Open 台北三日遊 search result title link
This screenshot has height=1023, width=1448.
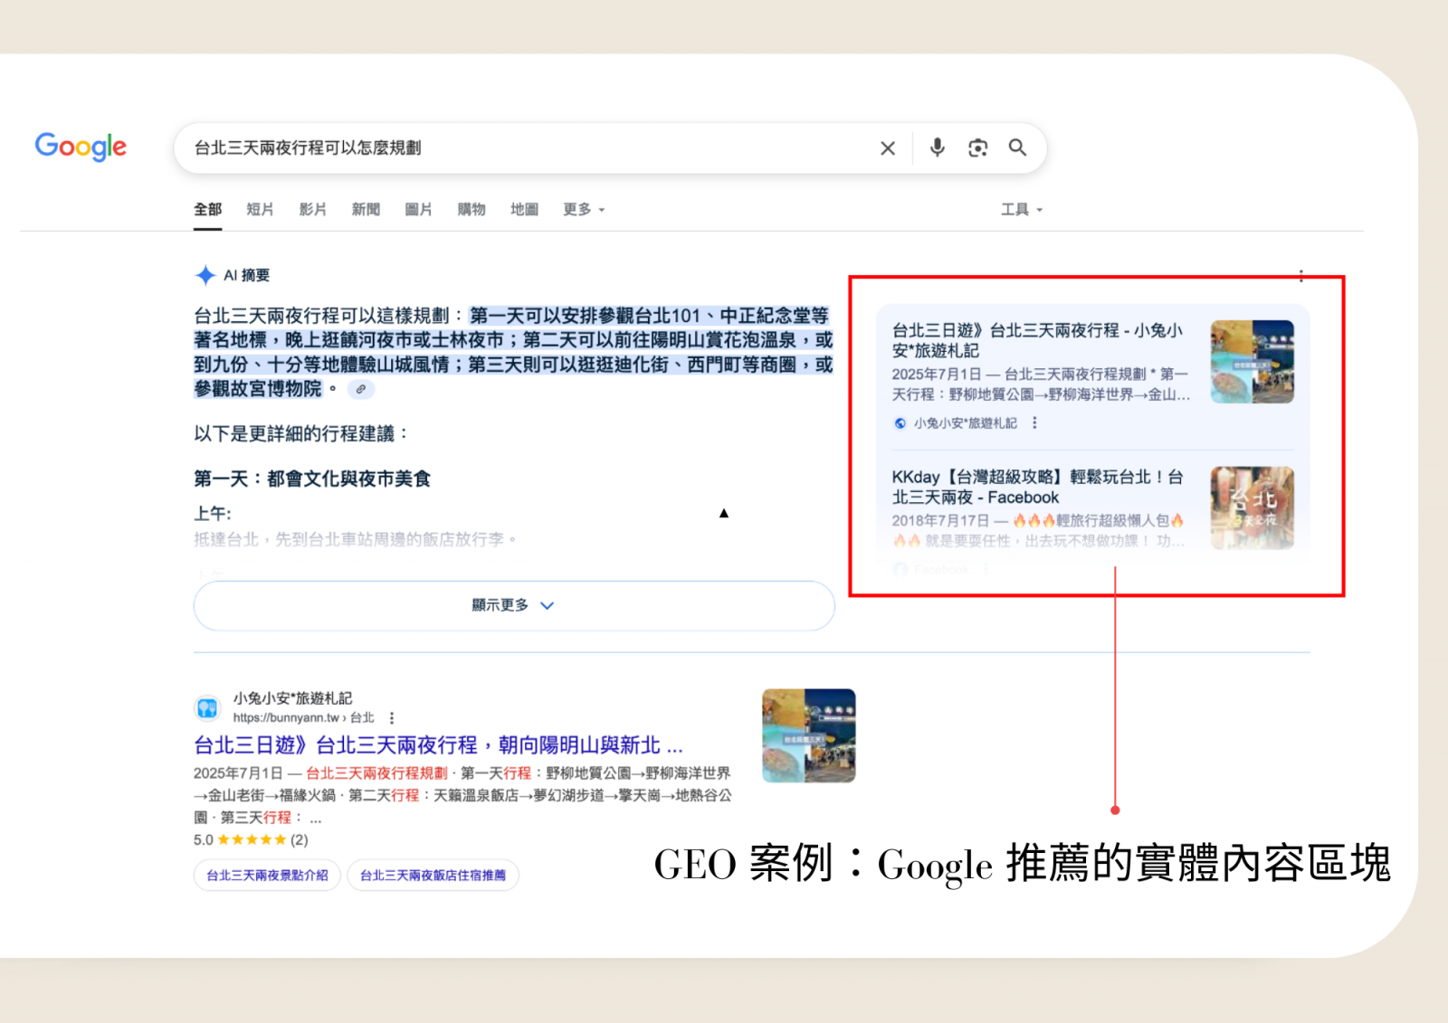click(438, 745)
